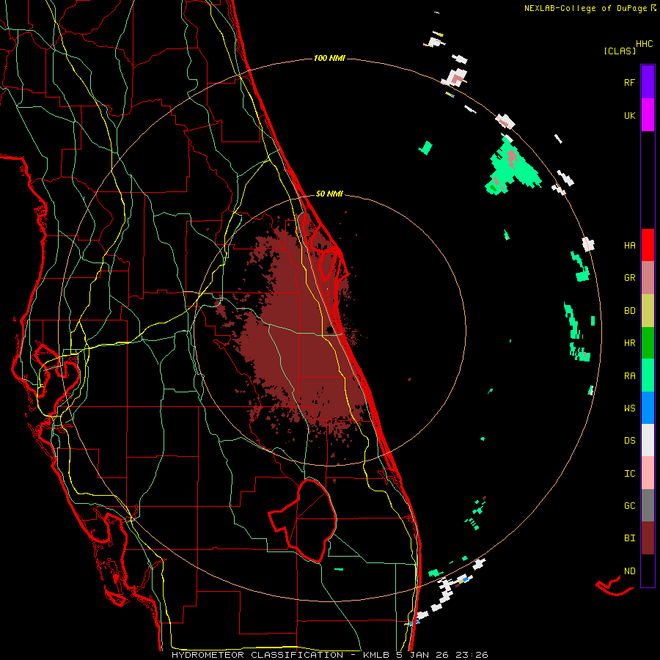Click the 'BD' legend label
This screenshot has width=660, height=660.
(629, 311)
